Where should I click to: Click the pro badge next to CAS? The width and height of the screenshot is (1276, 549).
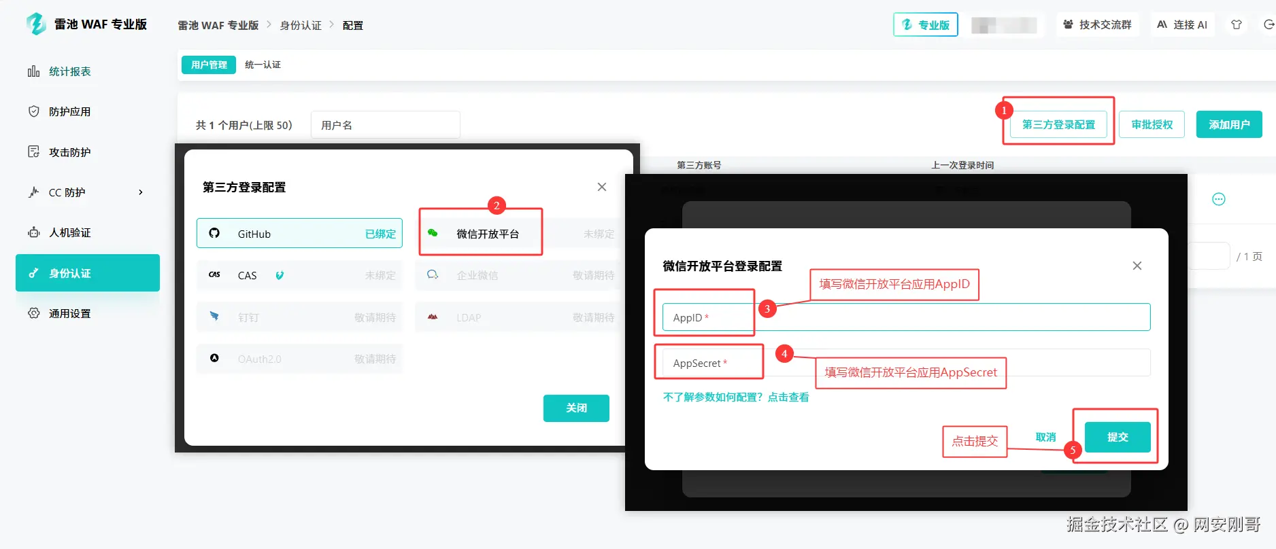click(x=280, y=275)
